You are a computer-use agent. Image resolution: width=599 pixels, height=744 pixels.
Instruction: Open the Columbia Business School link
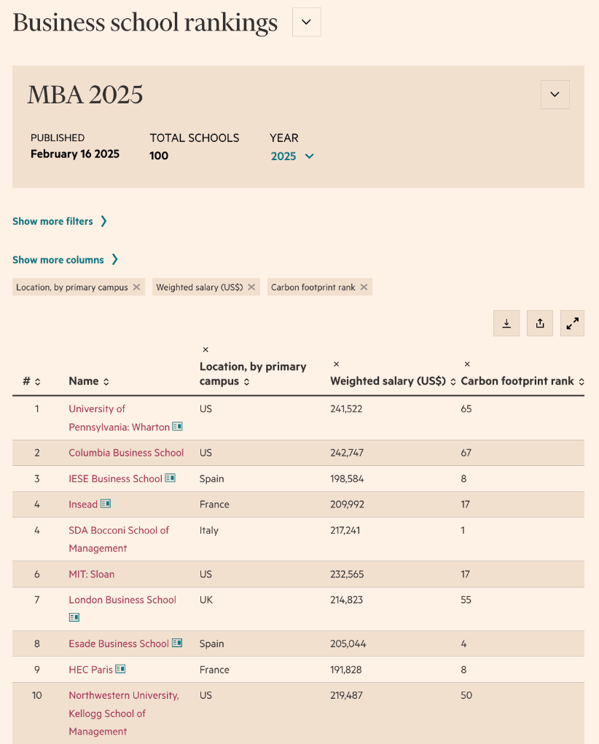[x=126, y=453]
